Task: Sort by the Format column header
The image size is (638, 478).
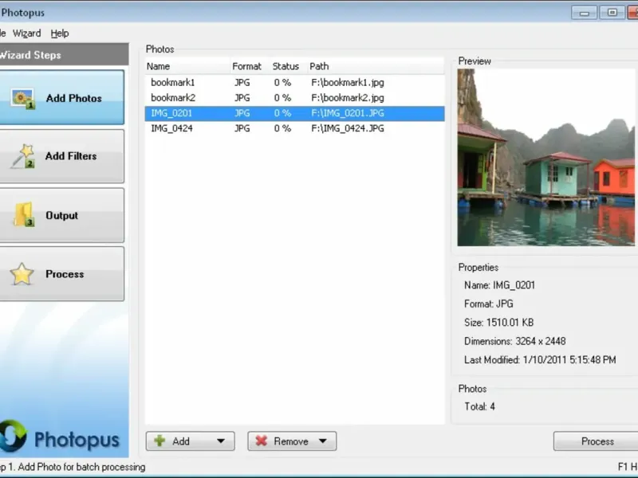Action: coord(250,66)
